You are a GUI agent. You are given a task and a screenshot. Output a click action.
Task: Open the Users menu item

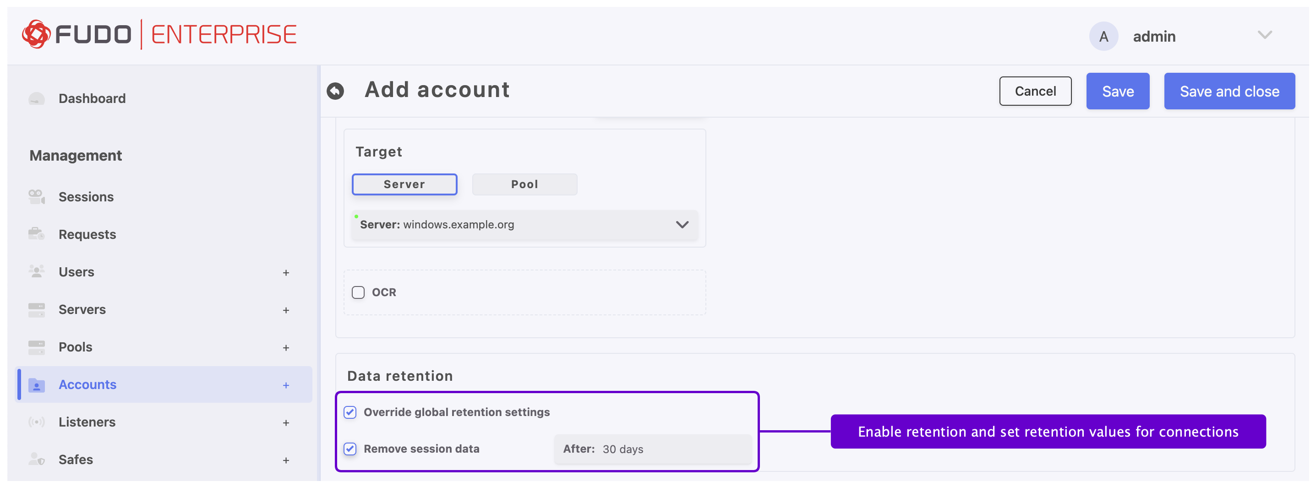(x=76, y=272)
